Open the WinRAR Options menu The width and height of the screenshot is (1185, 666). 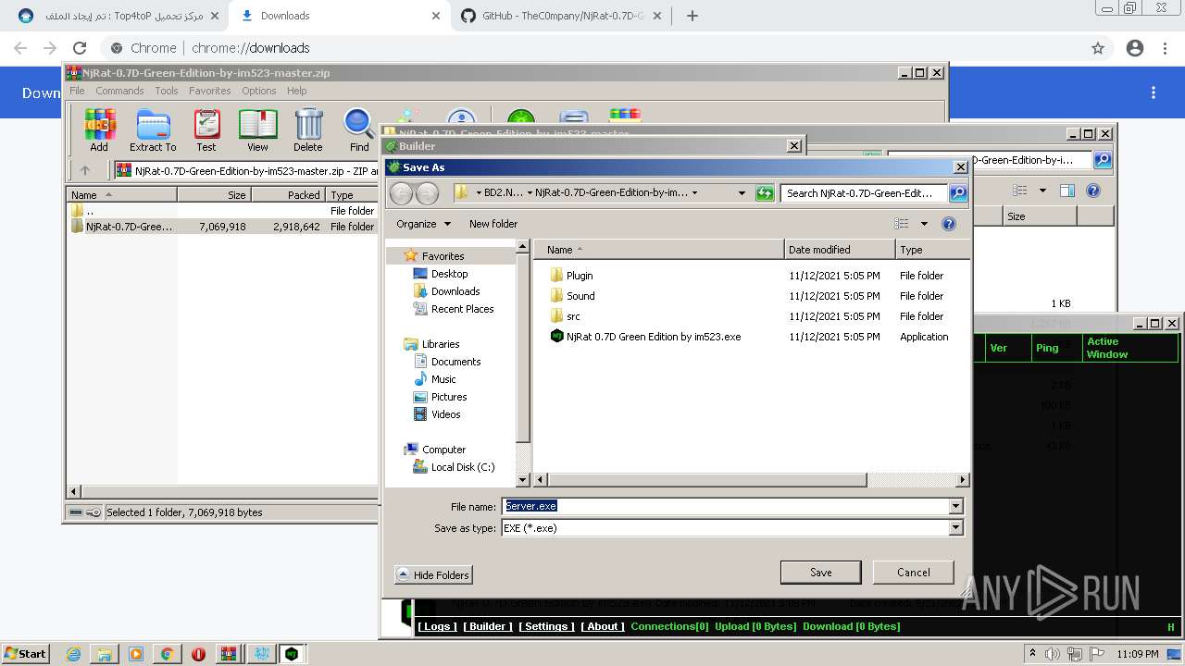point(259,91)
